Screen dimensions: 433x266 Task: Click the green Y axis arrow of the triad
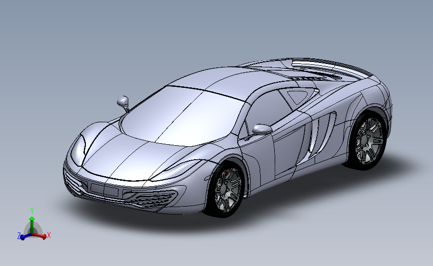click(x=32, y=225)
